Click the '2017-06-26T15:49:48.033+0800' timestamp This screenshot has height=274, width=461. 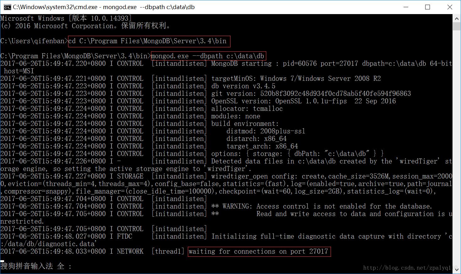tap(53, 251)
